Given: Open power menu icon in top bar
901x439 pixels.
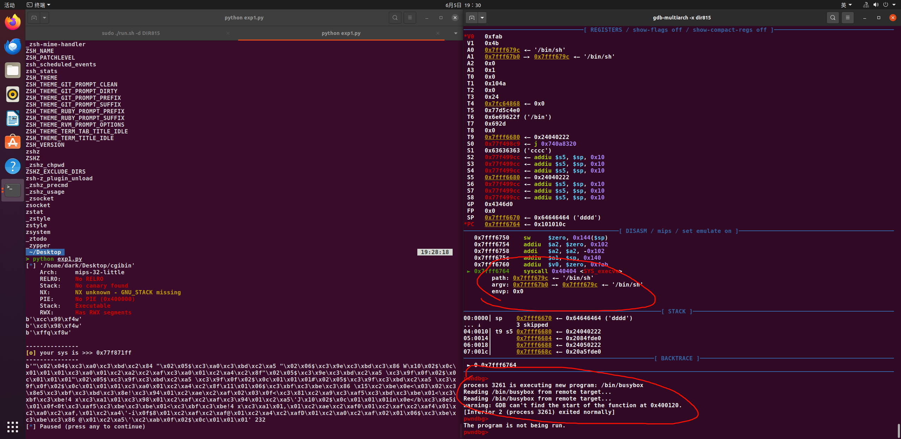Looking at the screenshot, I should click(x=885, y=5).
